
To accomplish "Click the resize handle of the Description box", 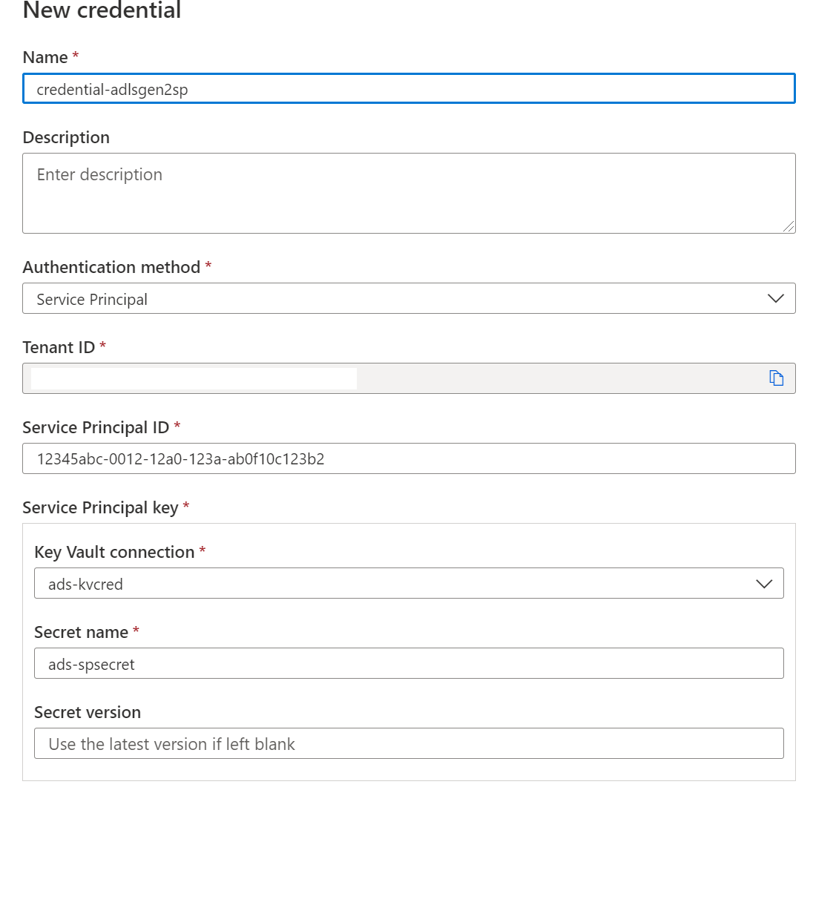I will [x=789, y=227].
